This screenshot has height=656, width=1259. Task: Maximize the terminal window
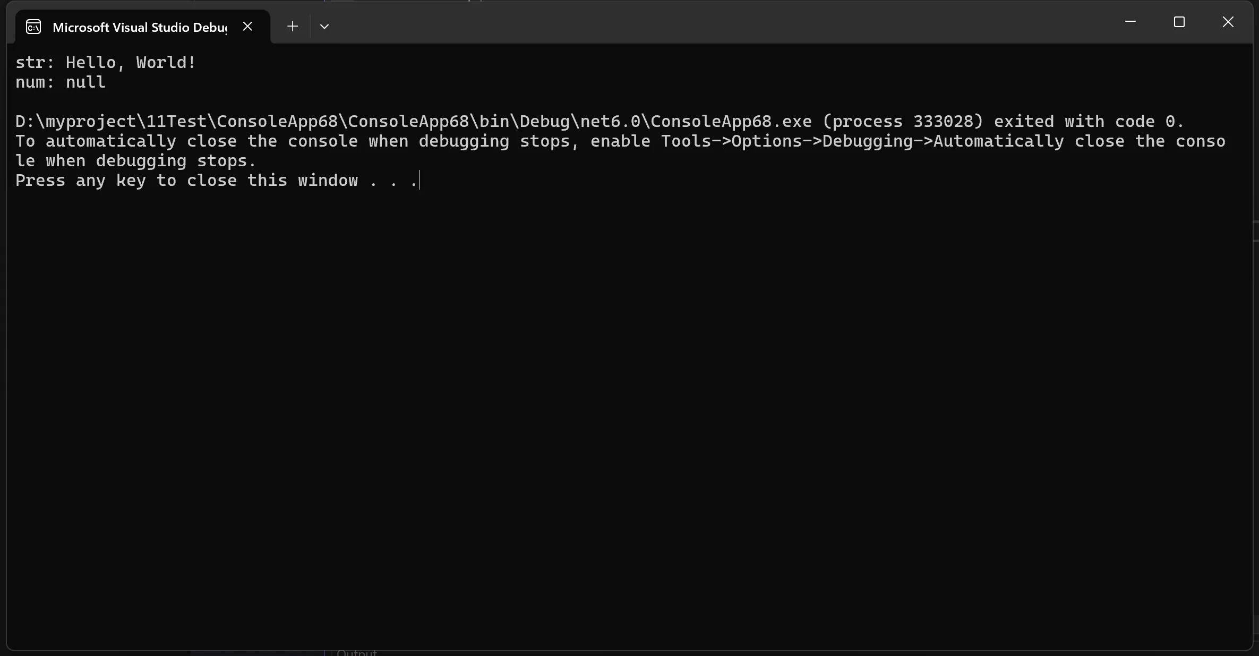pyautogui.click(x=1179, y=22)
